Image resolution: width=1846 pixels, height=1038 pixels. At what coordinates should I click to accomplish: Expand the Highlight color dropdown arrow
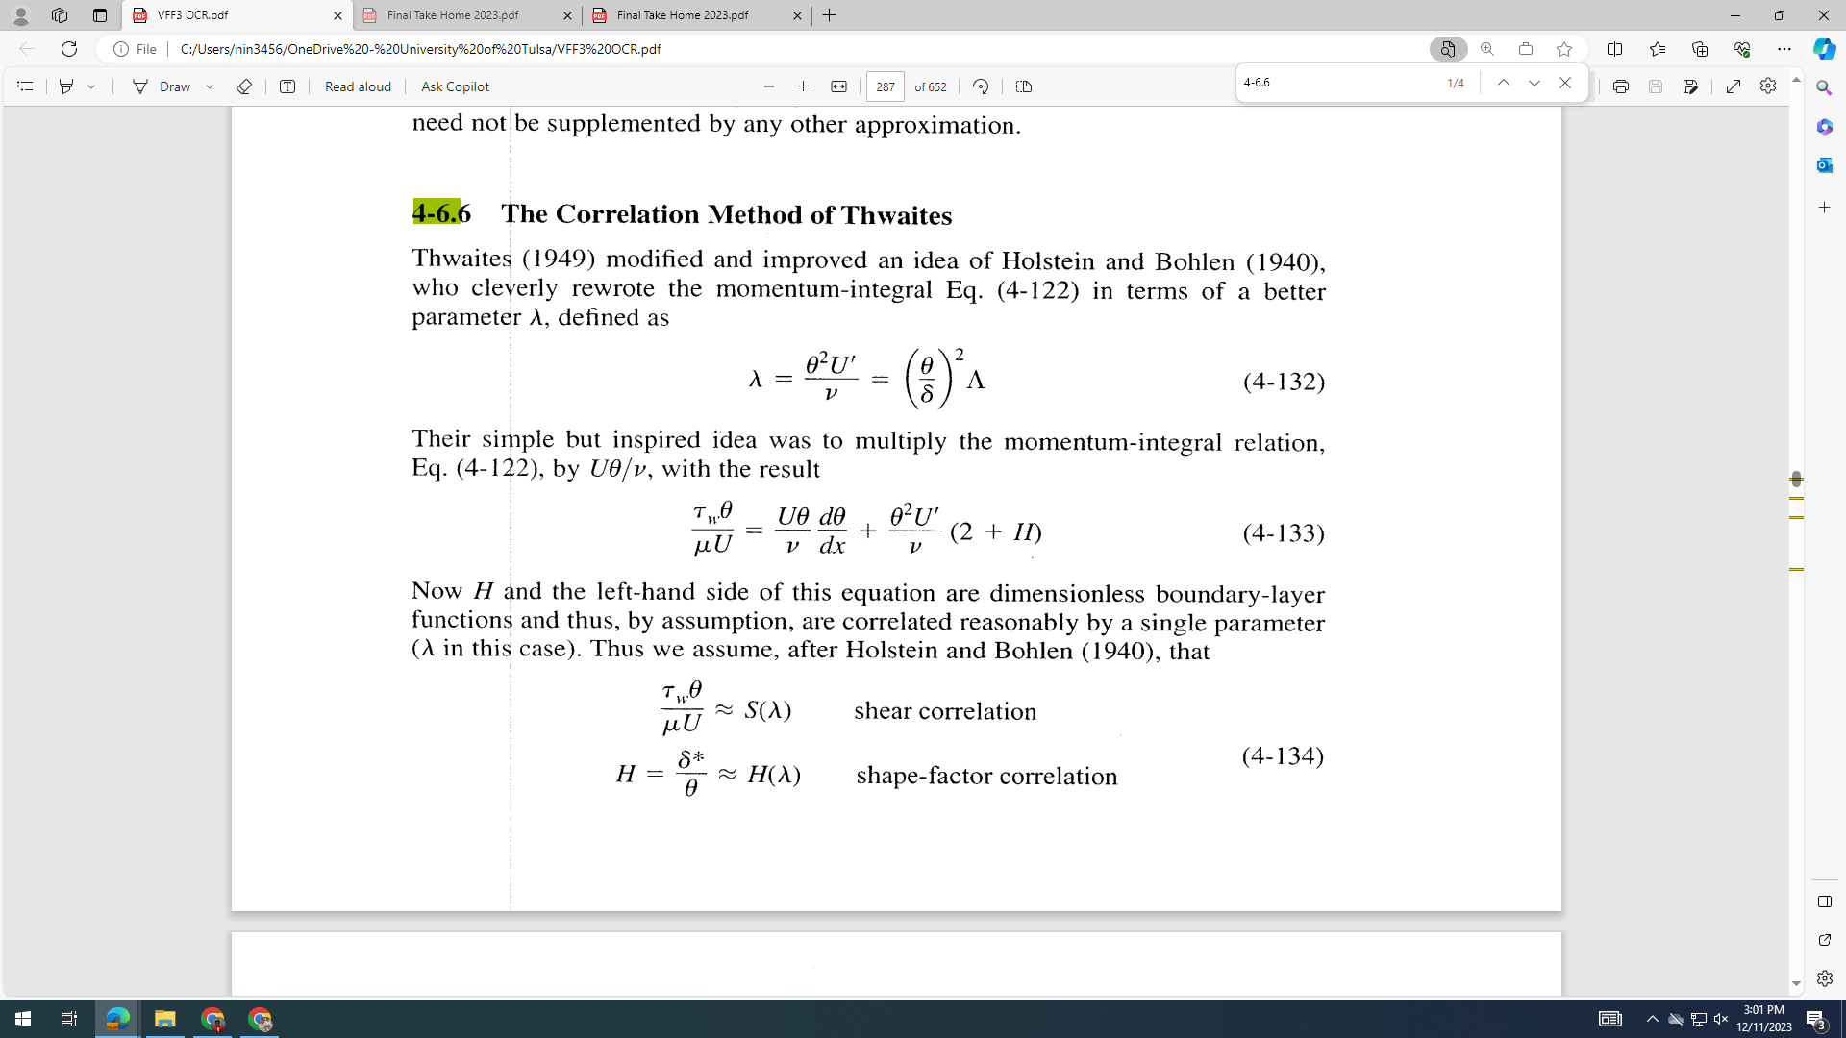click(x=91, y=86)
